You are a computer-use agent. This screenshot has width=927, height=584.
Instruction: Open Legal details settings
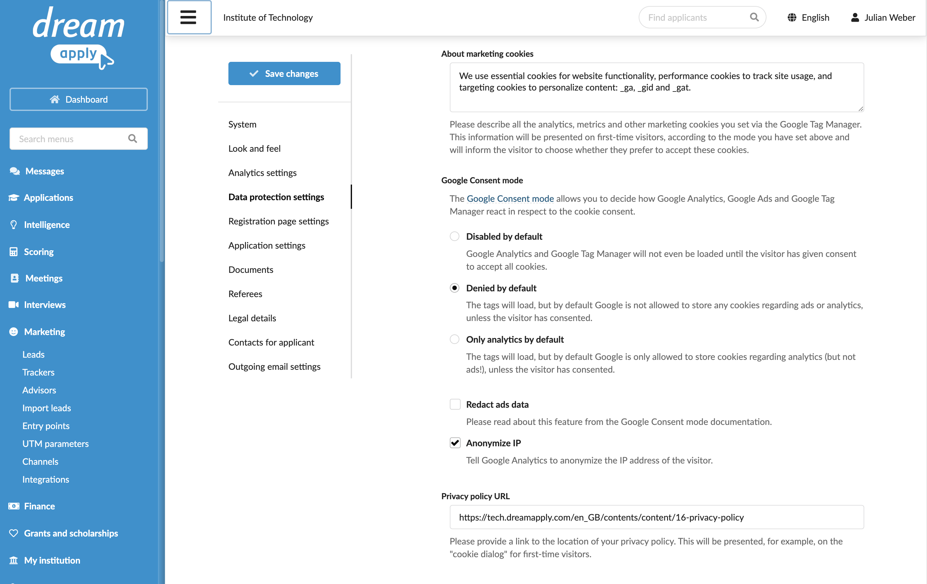point(252,318)
